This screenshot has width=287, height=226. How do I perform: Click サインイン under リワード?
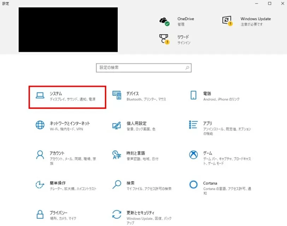[184, 43]
